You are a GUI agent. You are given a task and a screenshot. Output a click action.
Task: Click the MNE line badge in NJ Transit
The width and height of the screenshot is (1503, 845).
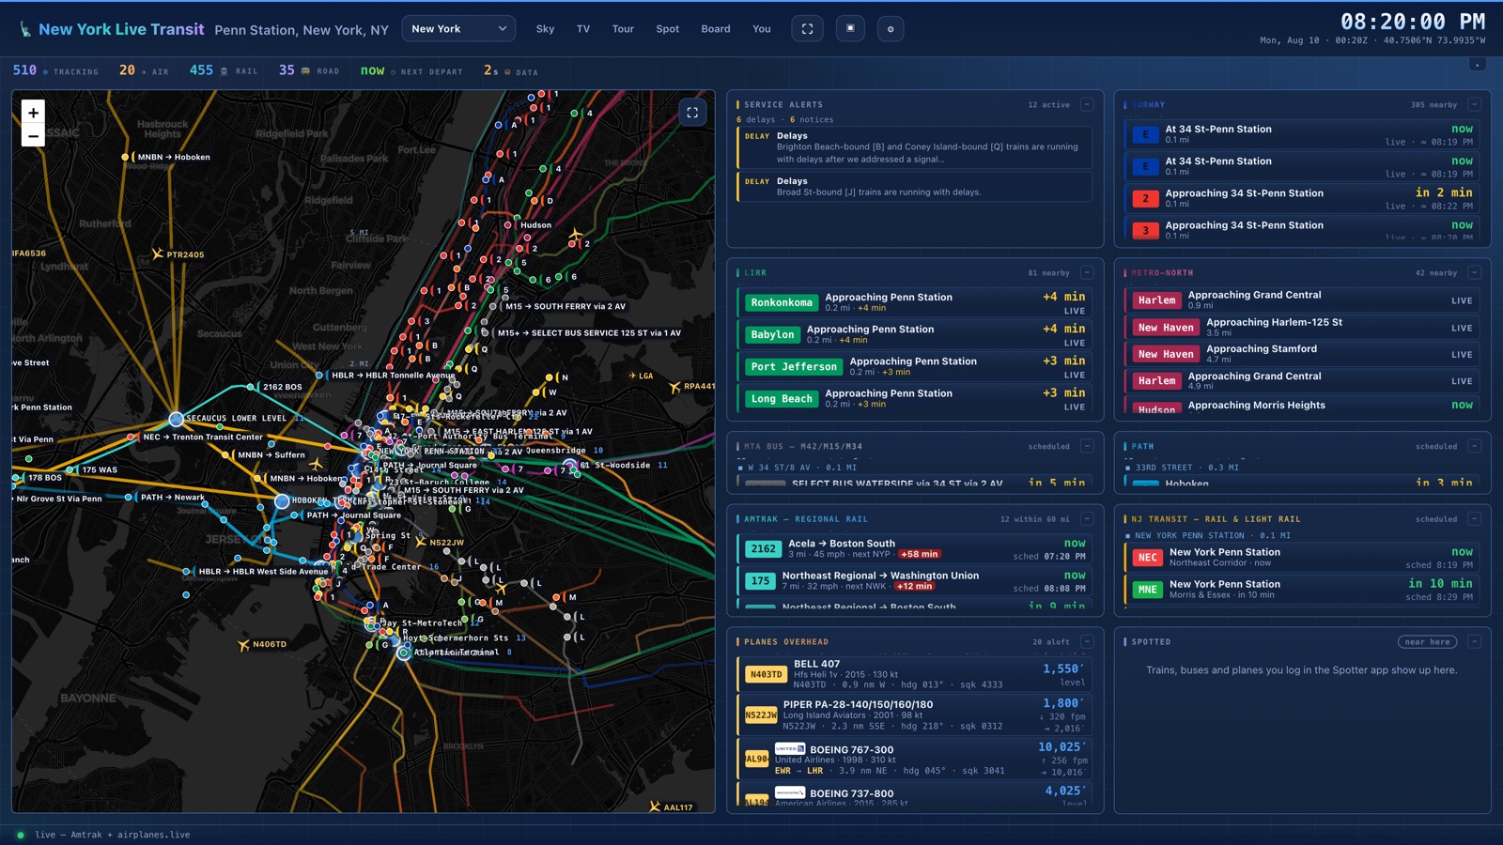pyautogui.click(x=1147, y=590)
